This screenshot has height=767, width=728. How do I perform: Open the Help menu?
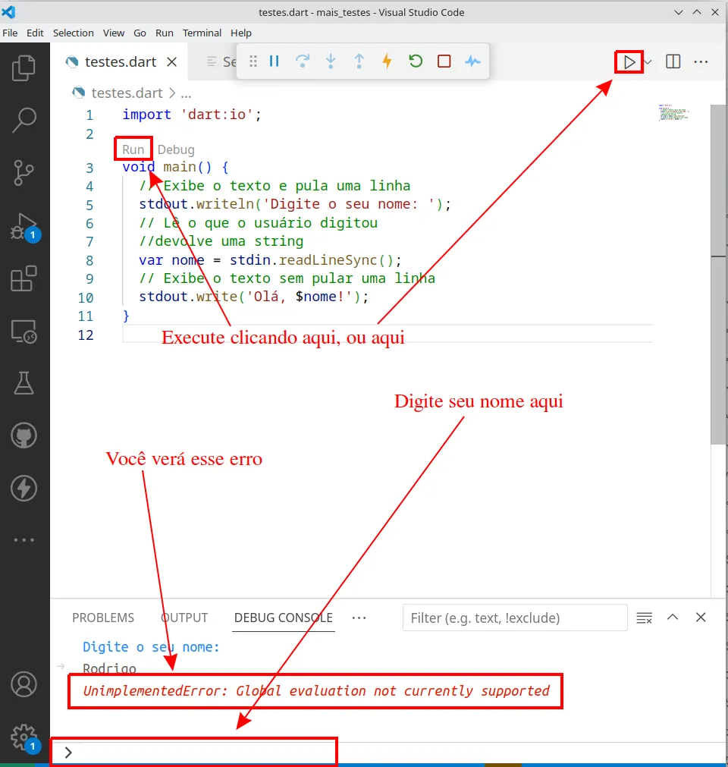coord(241,33)
